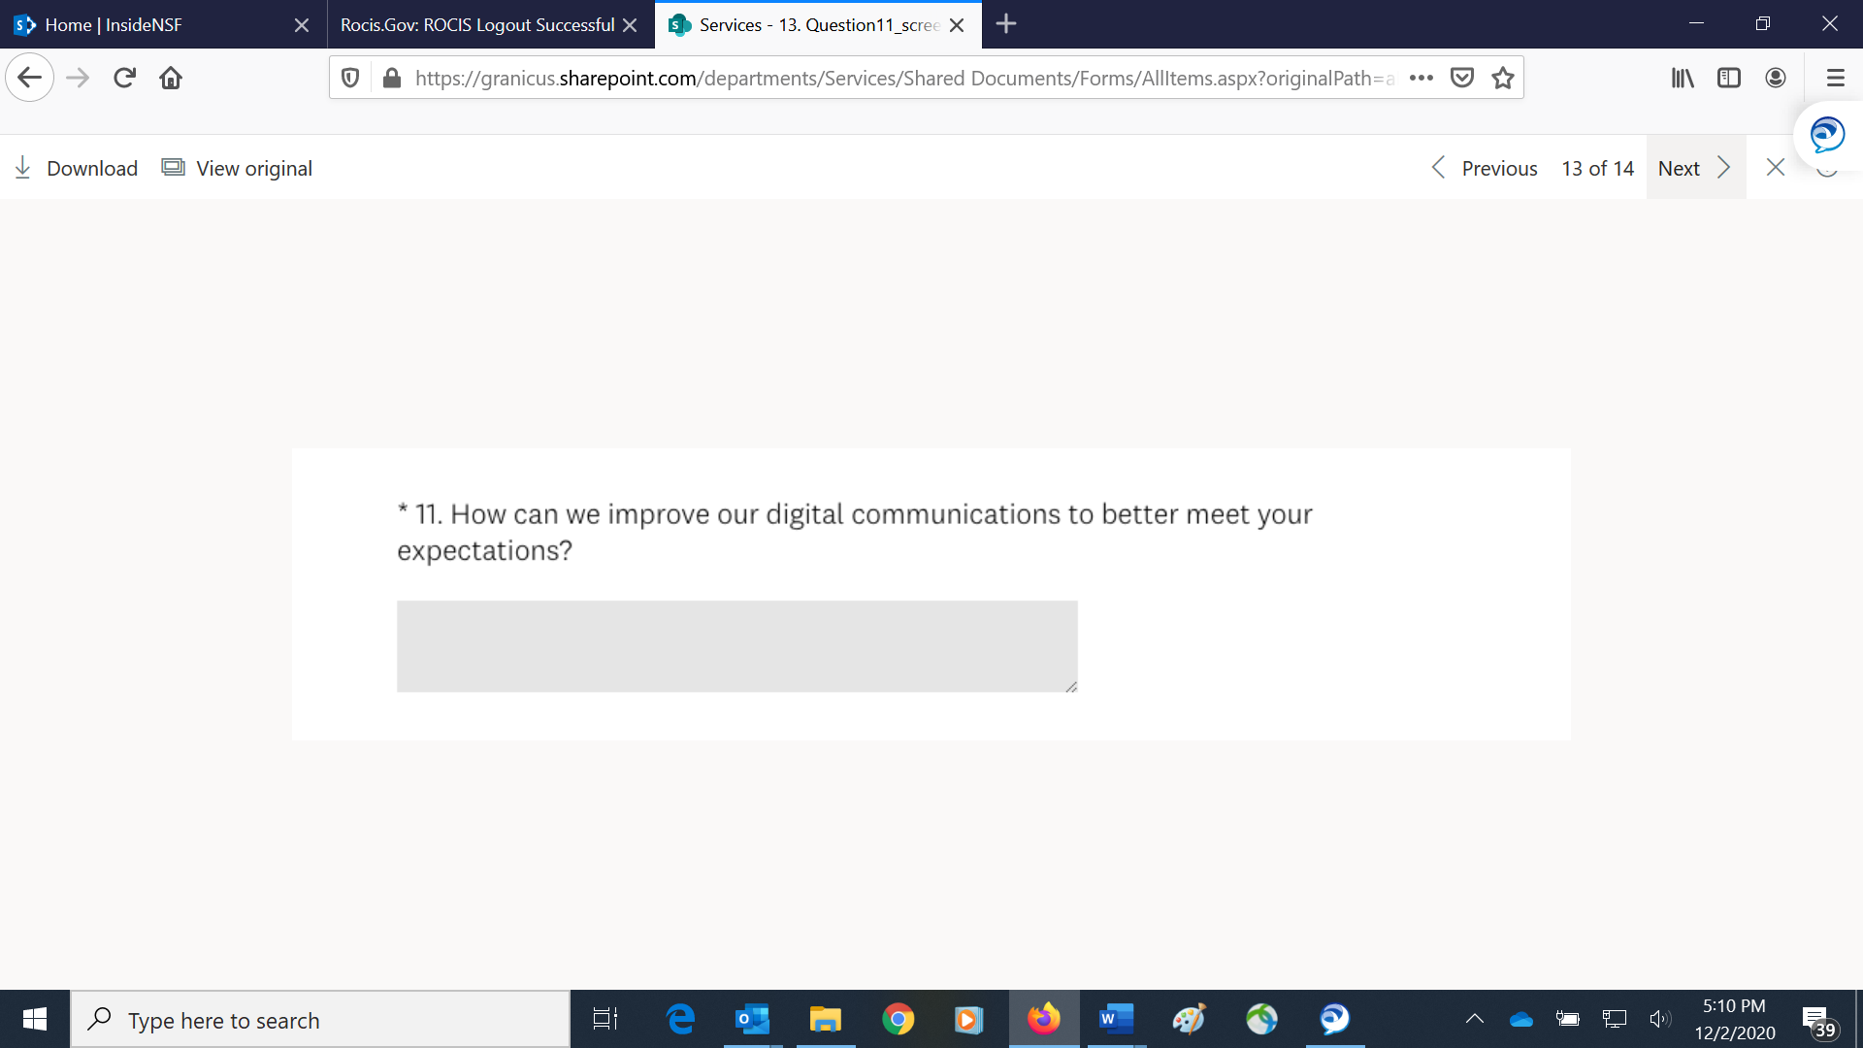1863x1048 pixels.
Task: Open Firefox hamburger application menu
Action: [1834, 78]
